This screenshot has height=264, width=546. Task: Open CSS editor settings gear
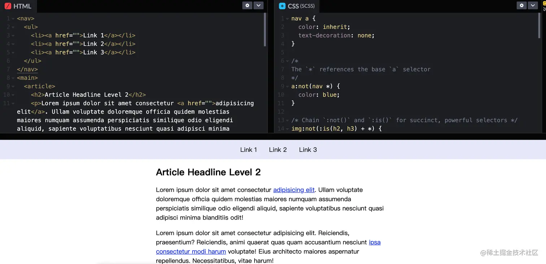(521, 5)
